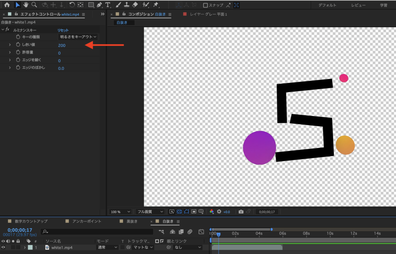Image resolution: width=396 pixels, height=254 pixels.
Task: Select the Brush tool
Action: click(x=119, y=5)
